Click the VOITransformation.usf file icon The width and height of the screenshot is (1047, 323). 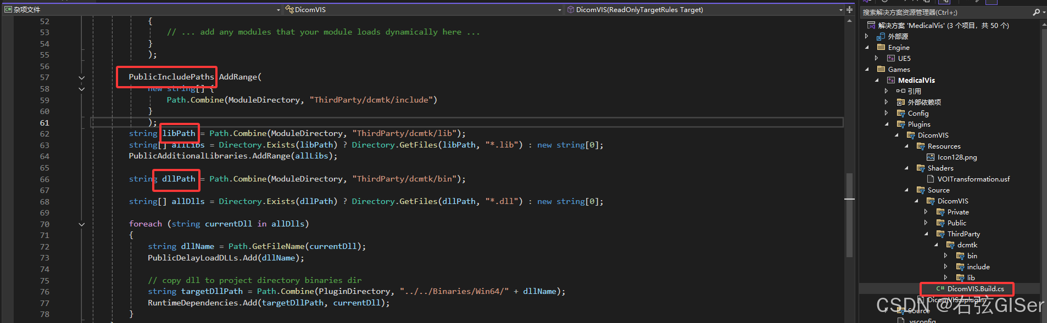(x=930, y=179)
